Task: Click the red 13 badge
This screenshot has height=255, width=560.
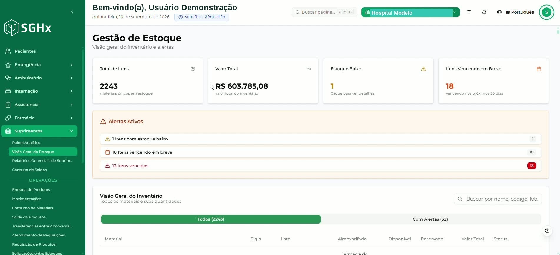Action: coord(532,166)
